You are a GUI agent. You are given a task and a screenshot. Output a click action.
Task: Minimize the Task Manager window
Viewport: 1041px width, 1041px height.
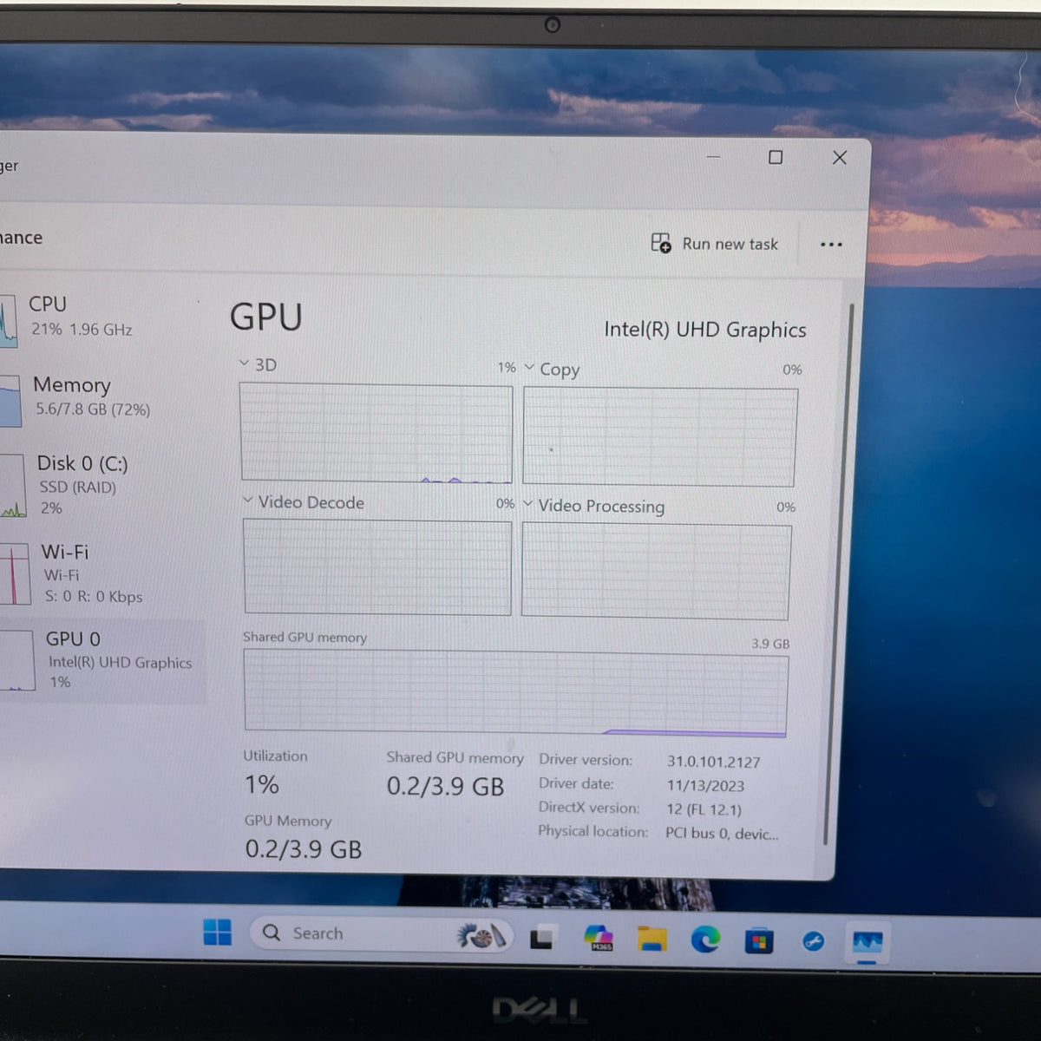pyautogui.click(x=713, y=157)
